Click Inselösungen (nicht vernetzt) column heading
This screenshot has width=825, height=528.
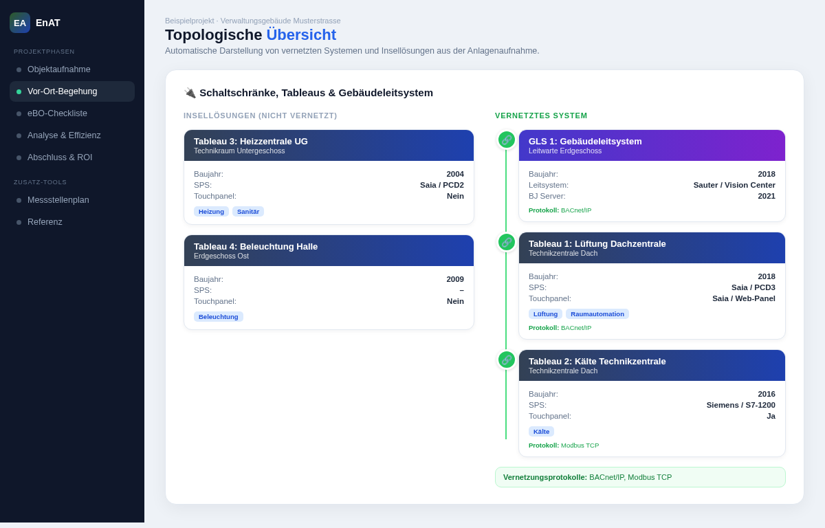[x=261, y=115]
